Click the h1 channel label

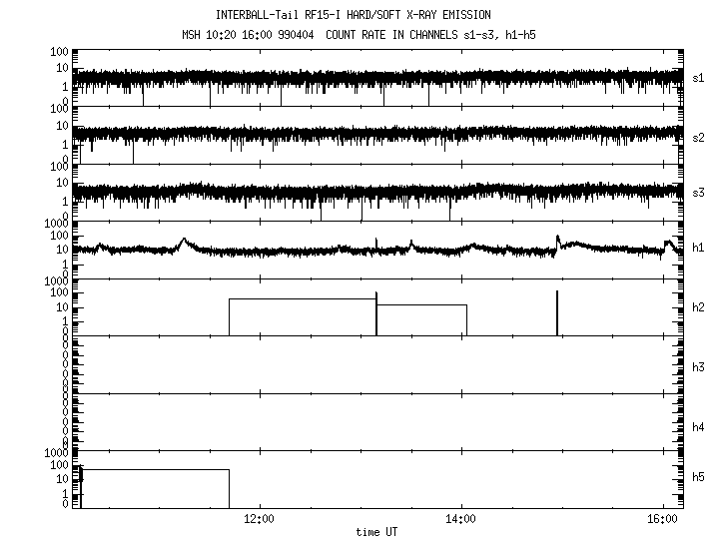[x=698, y=250]
